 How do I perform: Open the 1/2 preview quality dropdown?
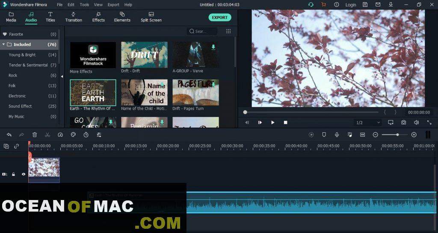(x=368, y=122)
